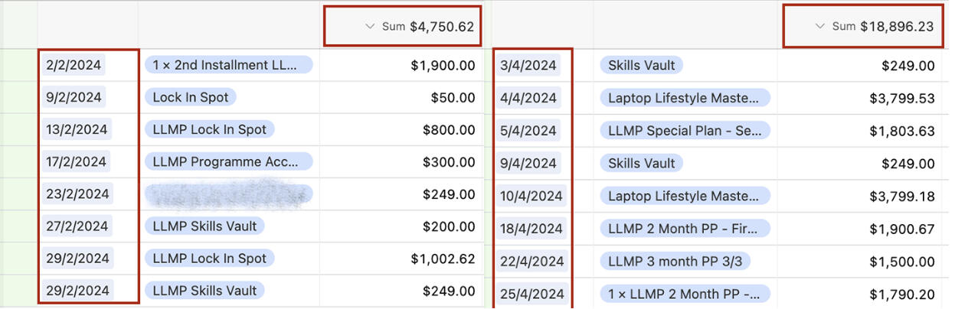This screenshot has width=968, height=309.
Task: Click the Lock In Spot tag
Action: pyautogui.click(x=190, y=97)
